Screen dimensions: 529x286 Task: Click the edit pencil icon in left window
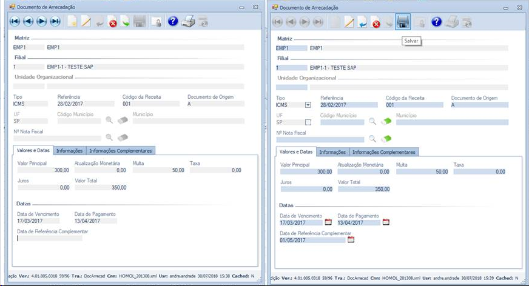click(x=86, y=22)
